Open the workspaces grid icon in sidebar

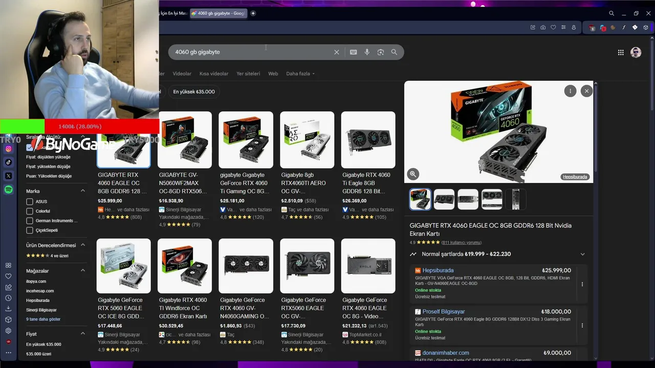coord(8,265)
